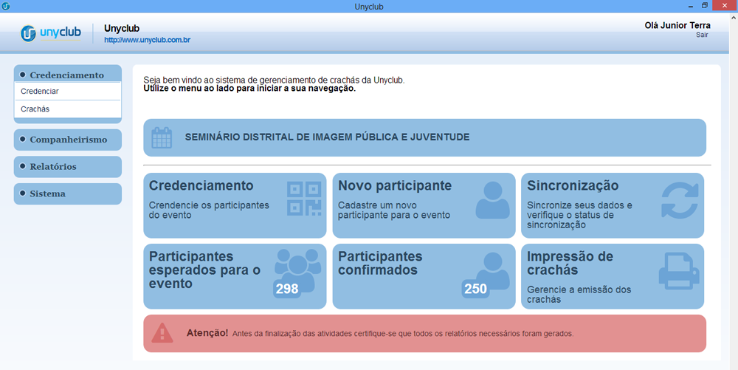Open the www.unyclub.com.br link

[x=147, y=40]
